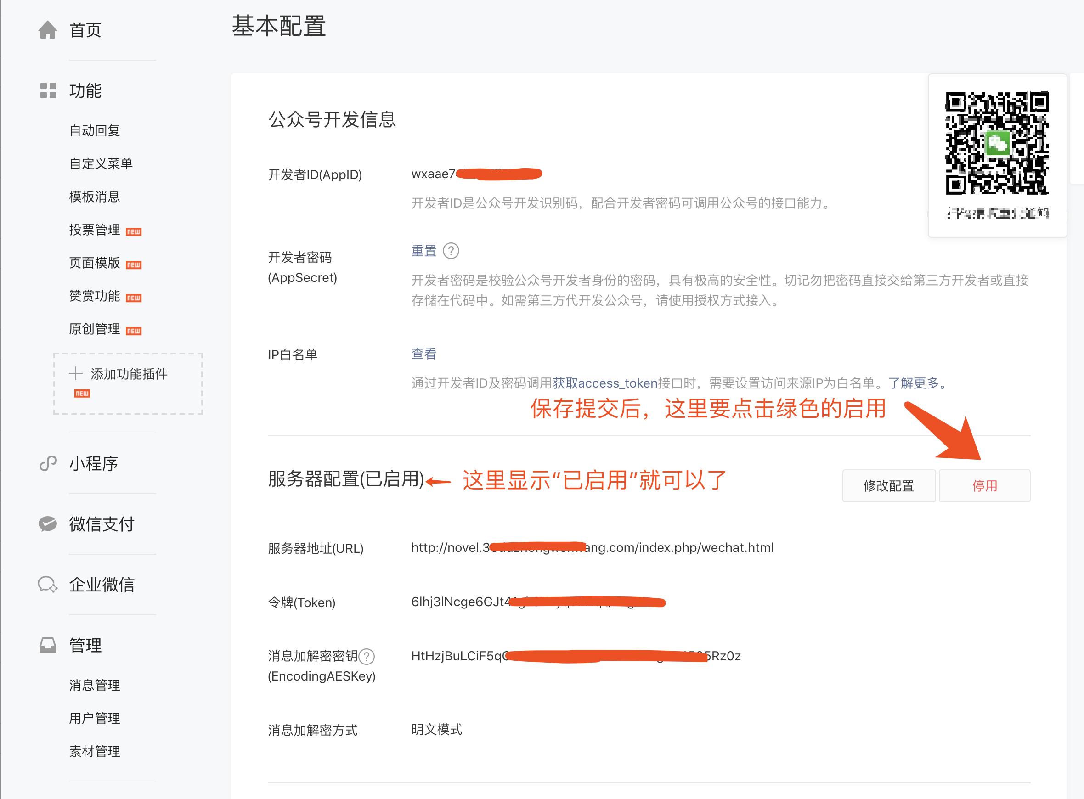This screenshot has width=1084, height=799.
Task: Open 素材管理 material management
Action: (x=95, y=751)
